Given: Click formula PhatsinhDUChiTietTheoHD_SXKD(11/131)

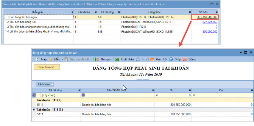Looking at the screenshot, I should click(147, 22).
